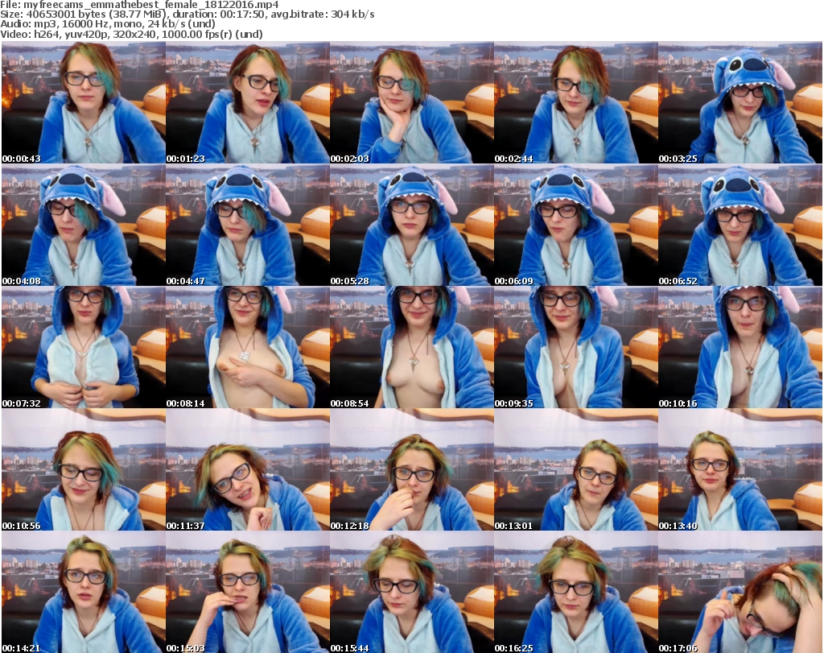Click the 'Audio: mp3, 16000 Hz' line
The width and height of the screenshot is (824, 653).
tap(108, 24)
